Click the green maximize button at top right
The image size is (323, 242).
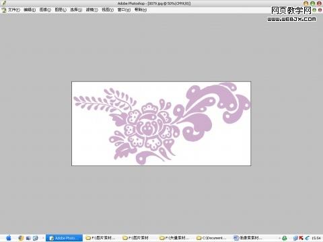pos(313,3)
